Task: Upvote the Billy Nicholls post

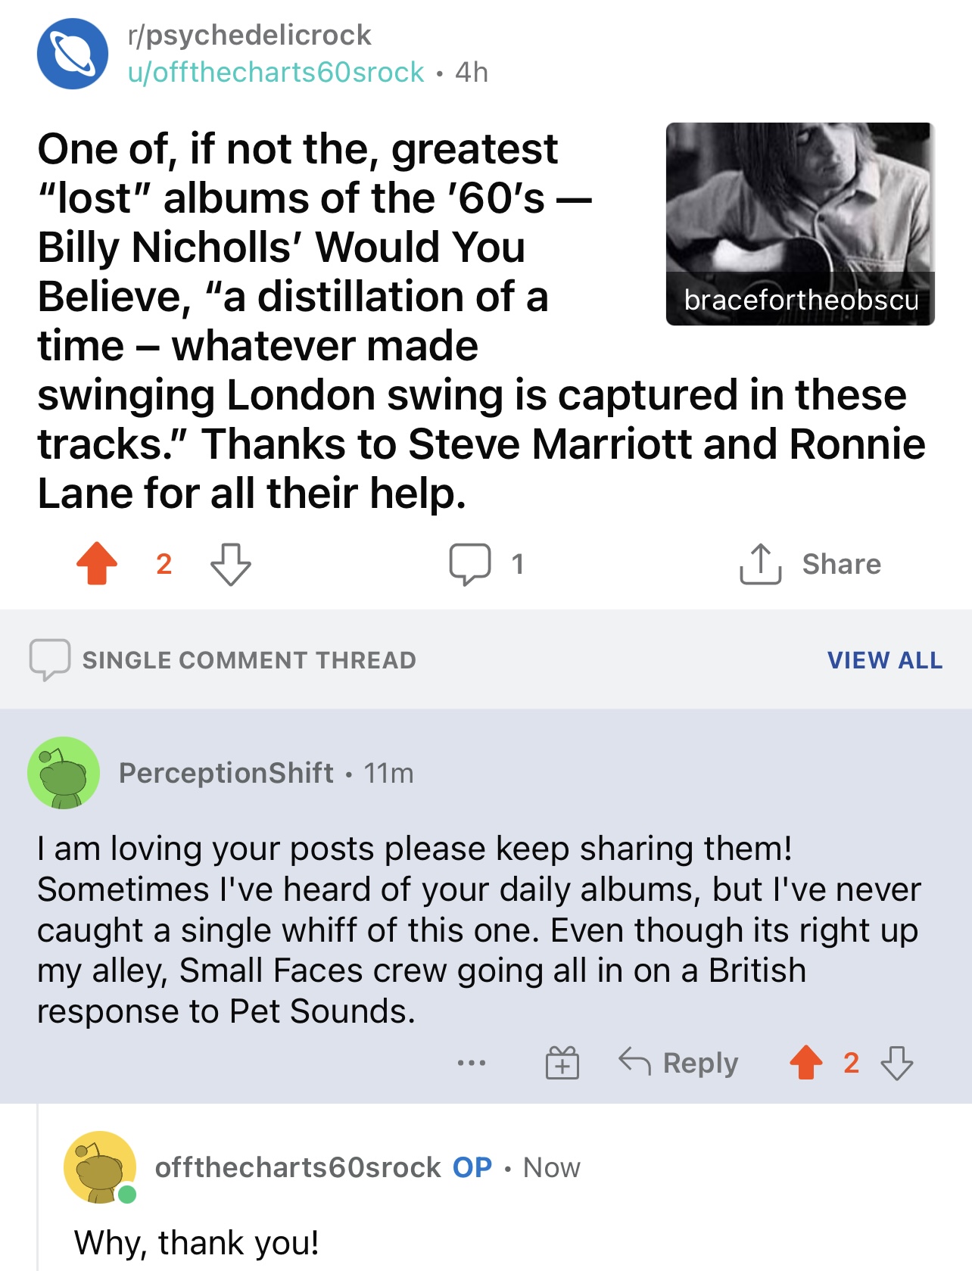Action: (97, 564)
